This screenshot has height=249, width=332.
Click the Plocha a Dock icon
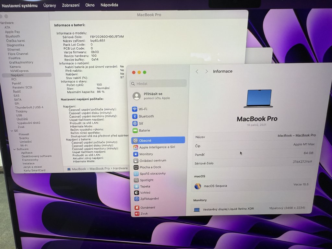click(136, 167)
